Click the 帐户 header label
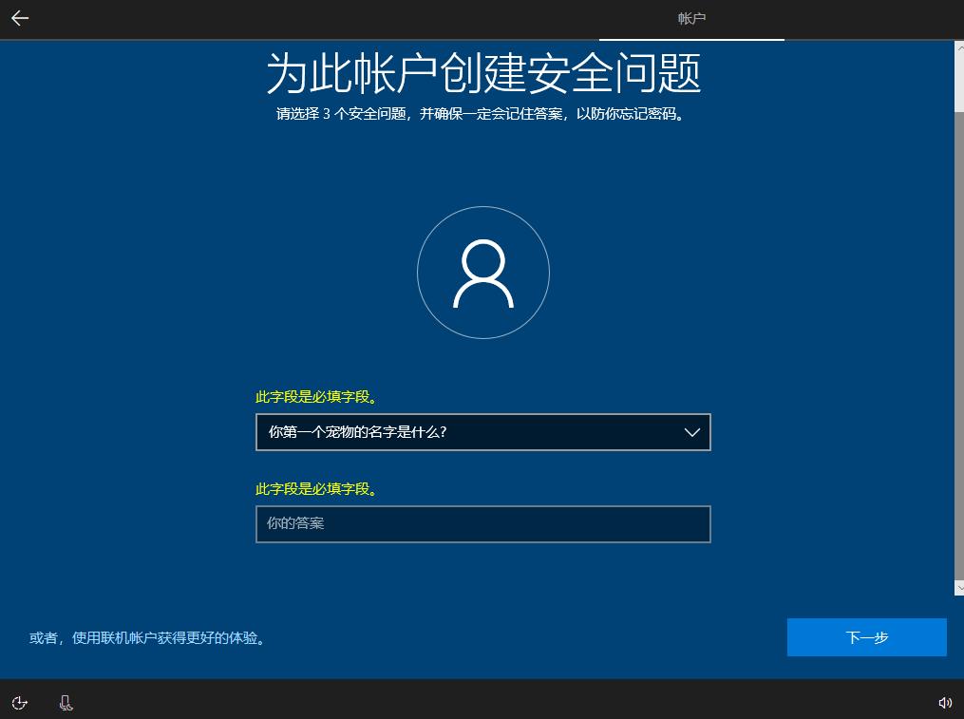This screenshot has width=964, height=719. point(691,18)
